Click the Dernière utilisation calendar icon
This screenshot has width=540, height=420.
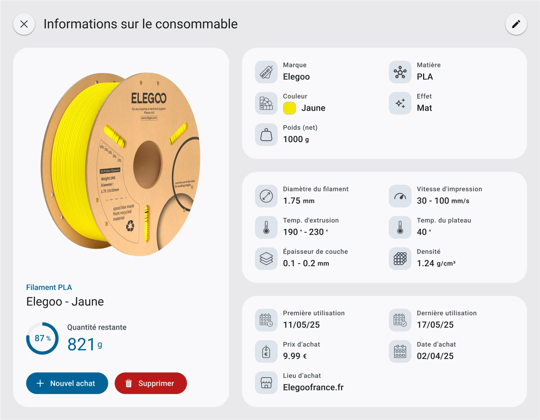coord(400,320)
